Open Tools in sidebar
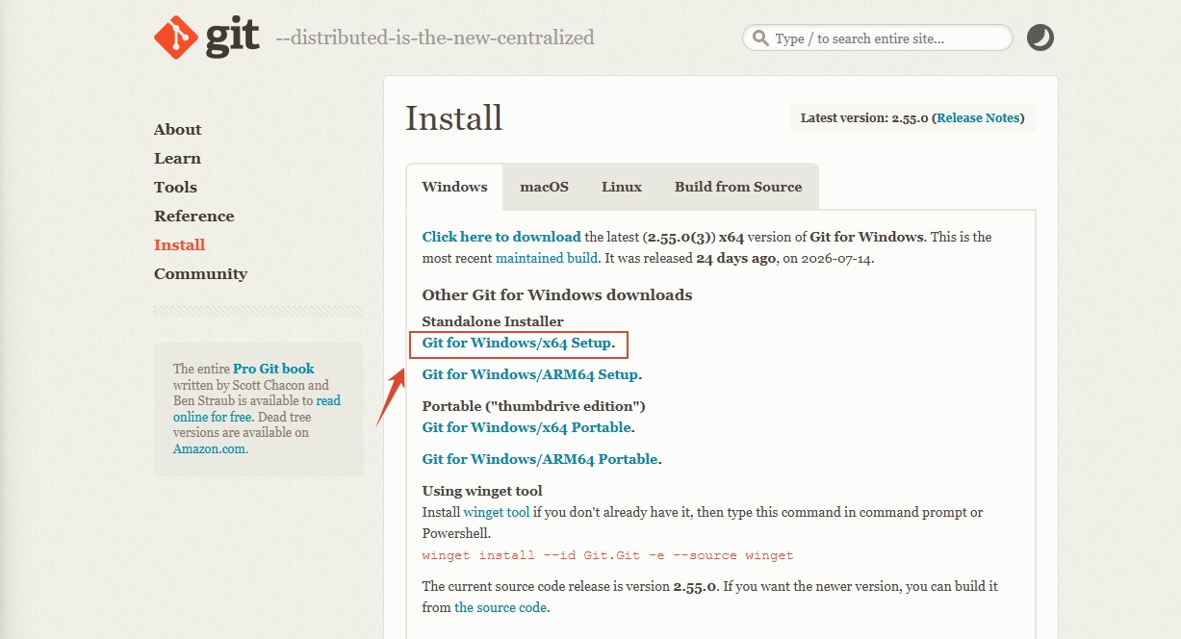Viewport: 1181px width, 639px height. tap(175, 187)
